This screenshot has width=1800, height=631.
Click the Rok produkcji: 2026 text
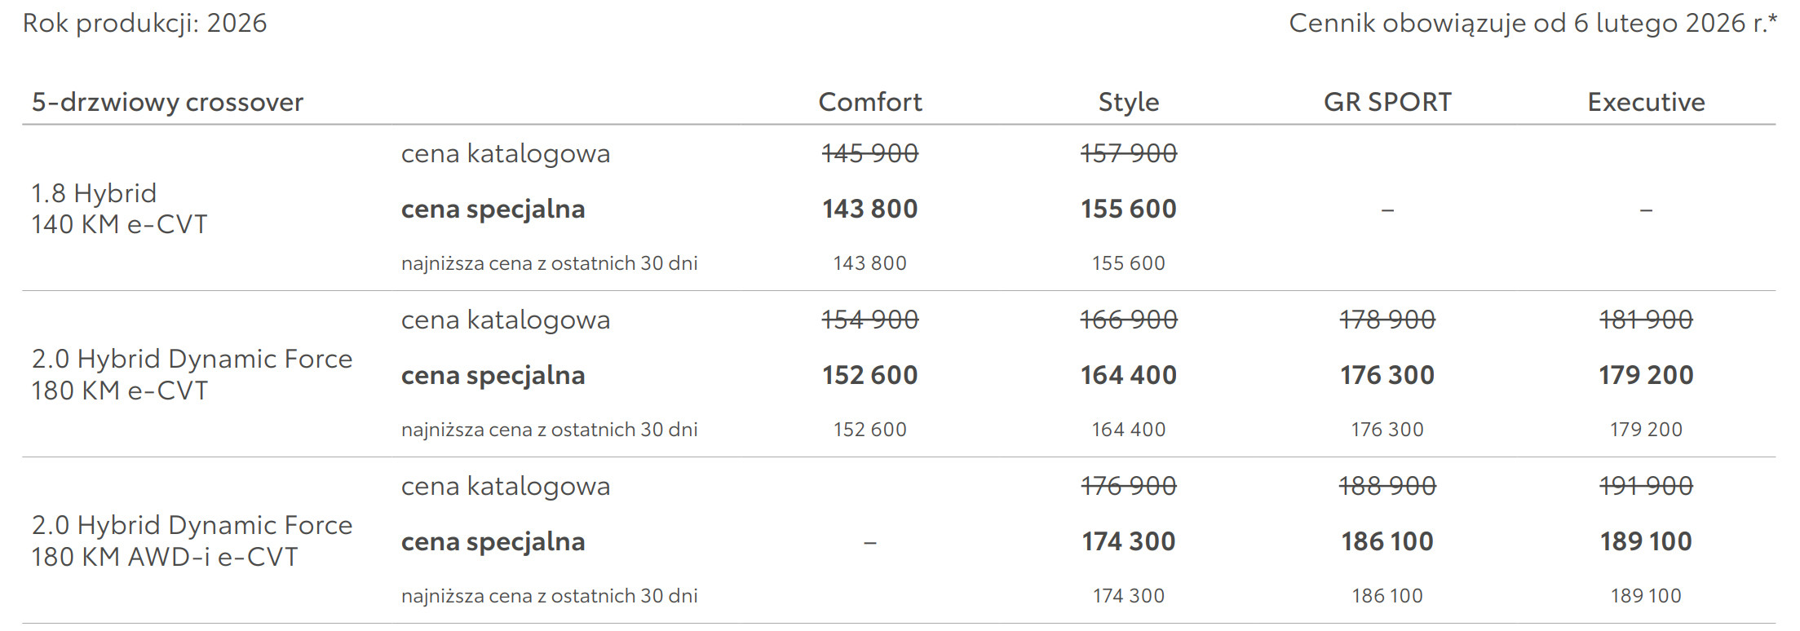tap(144, 23)
